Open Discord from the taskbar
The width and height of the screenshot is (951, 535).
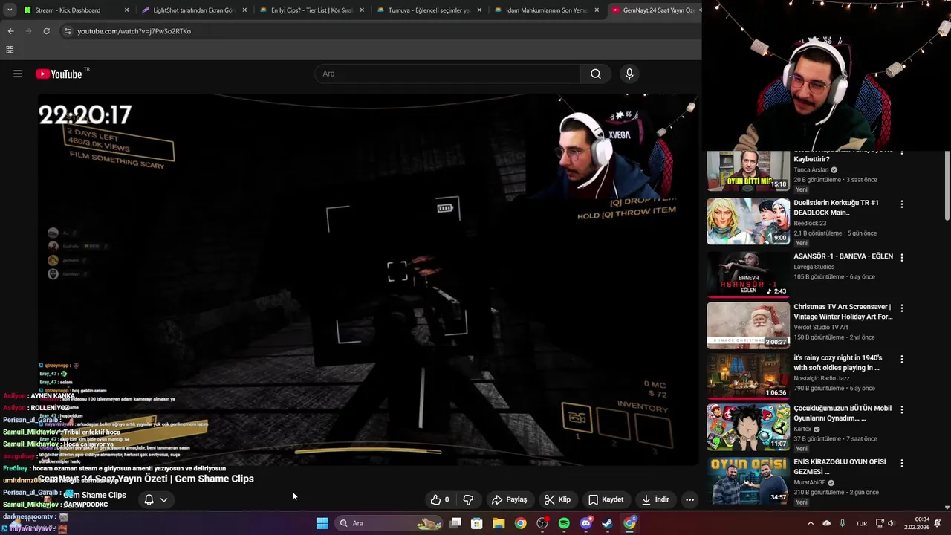pos(585,523)
